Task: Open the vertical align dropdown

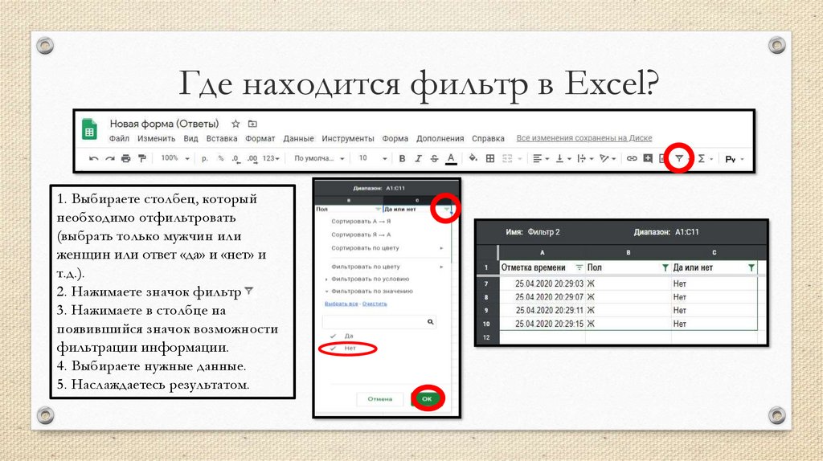Action: pyautogui.click(x=563, y=158)
